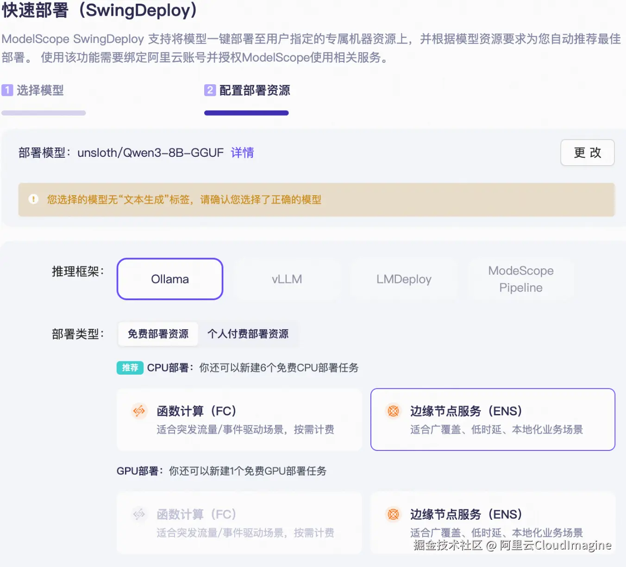This screenshot has height=567, width=626.
Task: Click the green 推荐 badge
Action: tap(130, 368)
